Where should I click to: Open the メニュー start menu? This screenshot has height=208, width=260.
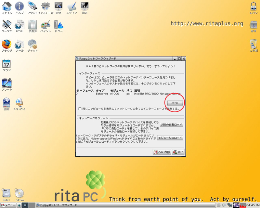[8, 205]
